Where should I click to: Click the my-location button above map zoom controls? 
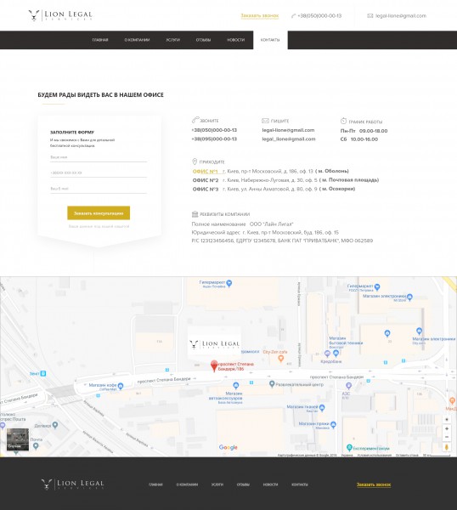447,419
